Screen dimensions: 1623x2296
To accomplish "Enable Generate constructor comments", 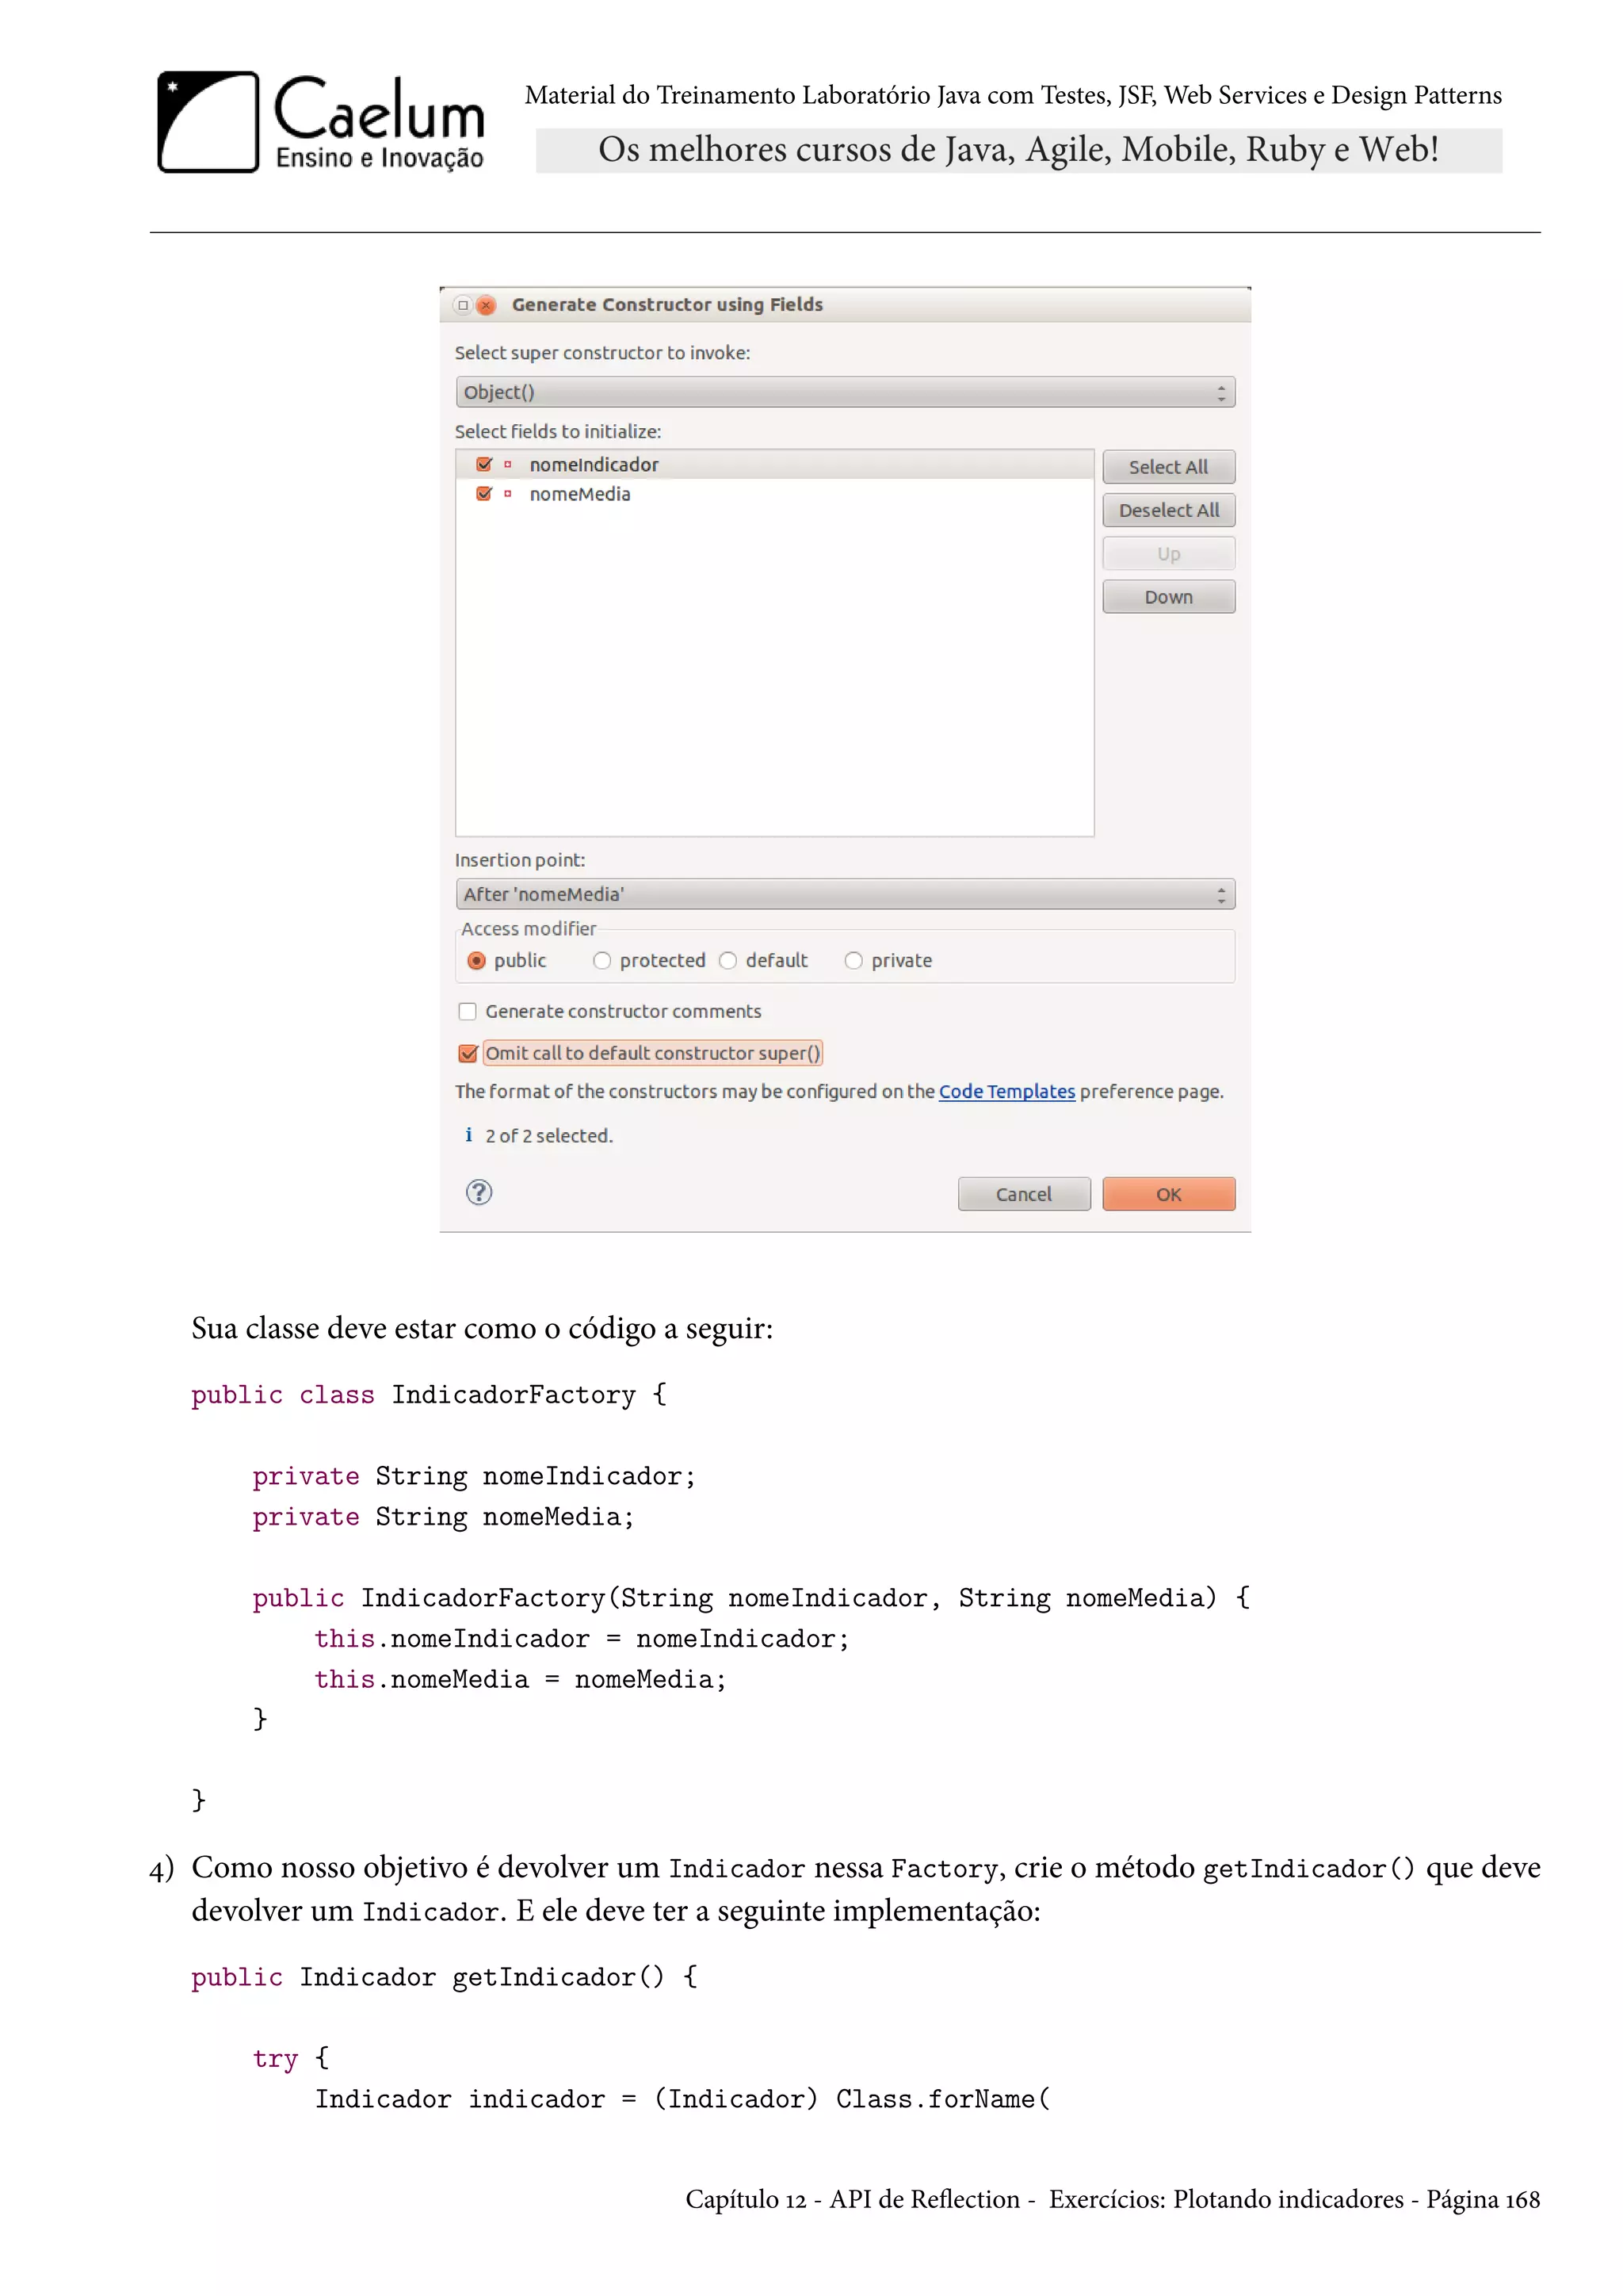I will click(467, 1011).
